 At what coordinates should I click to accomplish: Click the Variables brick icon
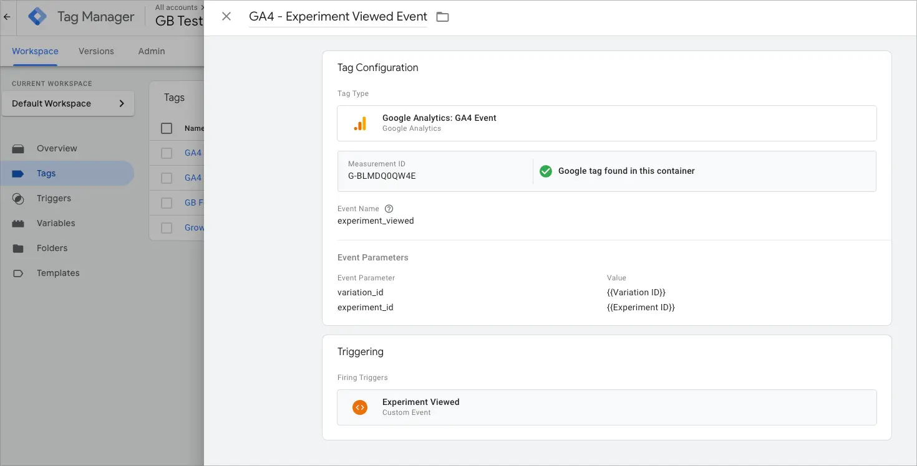click(18, 223)
